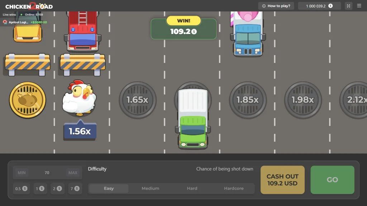Toggle fullscreen mode icon
This screenshot has height=206, width=367.
348,6
